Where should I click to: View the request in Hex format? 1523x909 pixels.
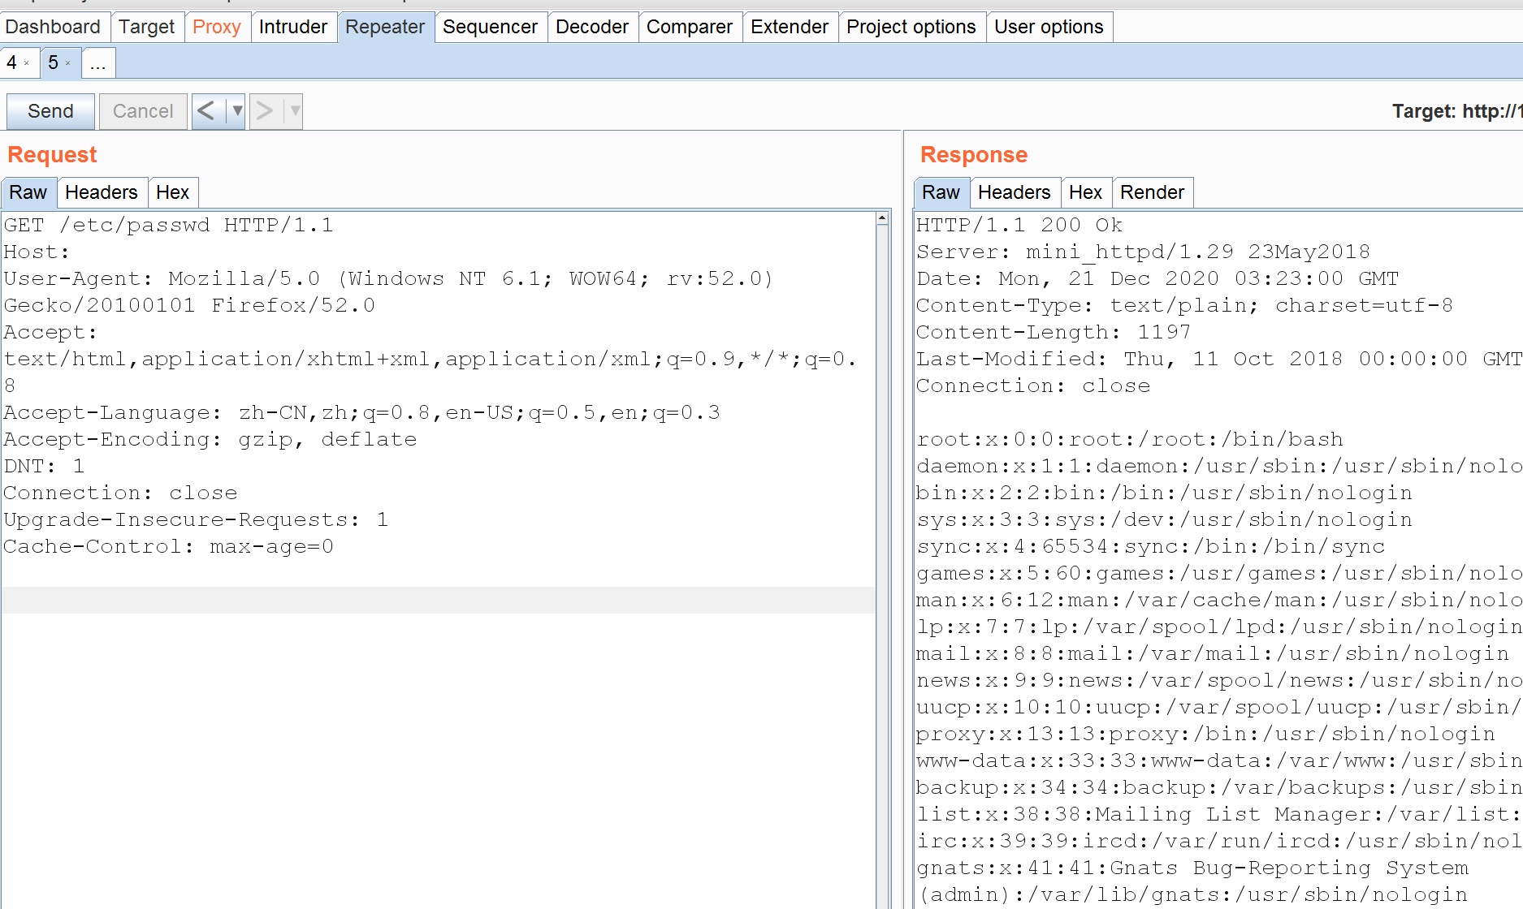[x=173, y=192]
